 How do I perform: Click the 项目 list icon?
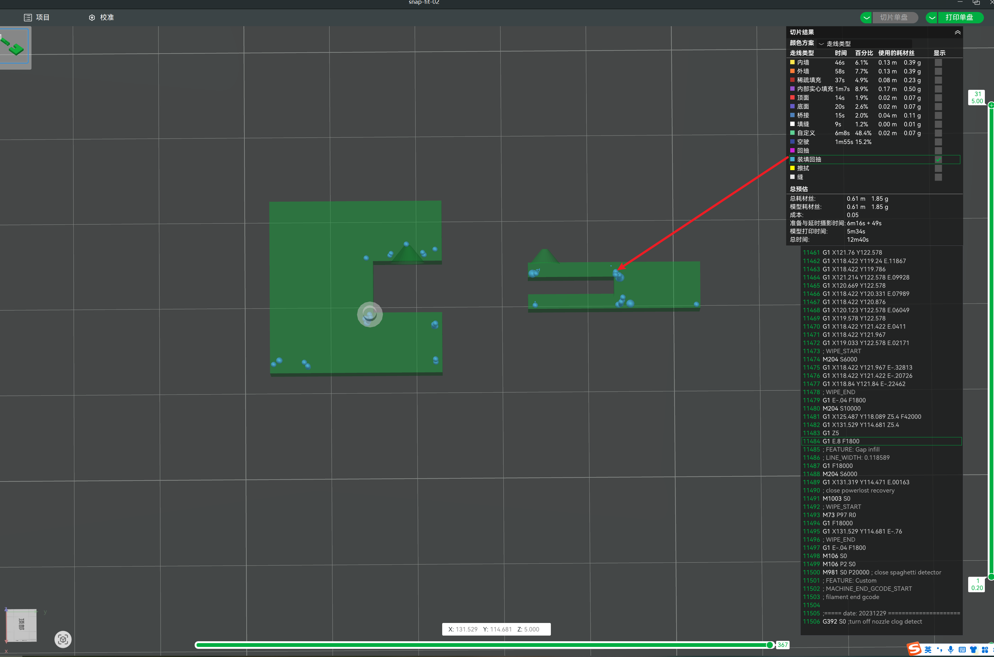point(28,18)
